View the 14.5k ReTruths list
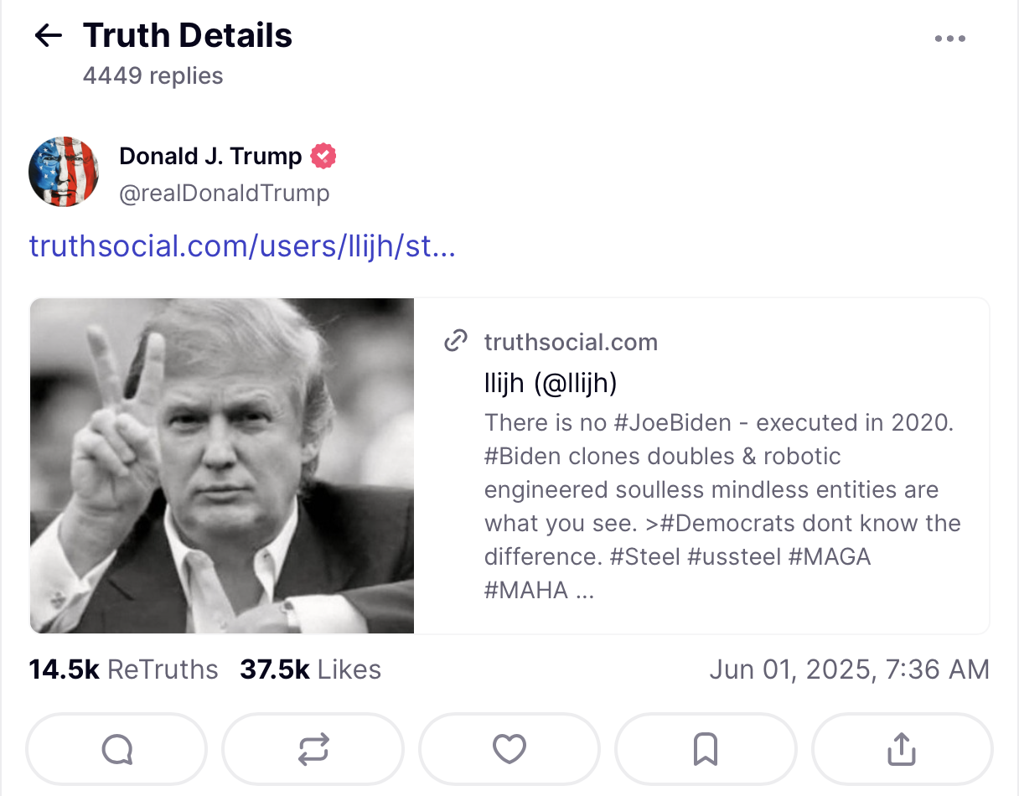The height and width of the screenshot is (796, 1019). pyautogui.click(x=123, y=669)
